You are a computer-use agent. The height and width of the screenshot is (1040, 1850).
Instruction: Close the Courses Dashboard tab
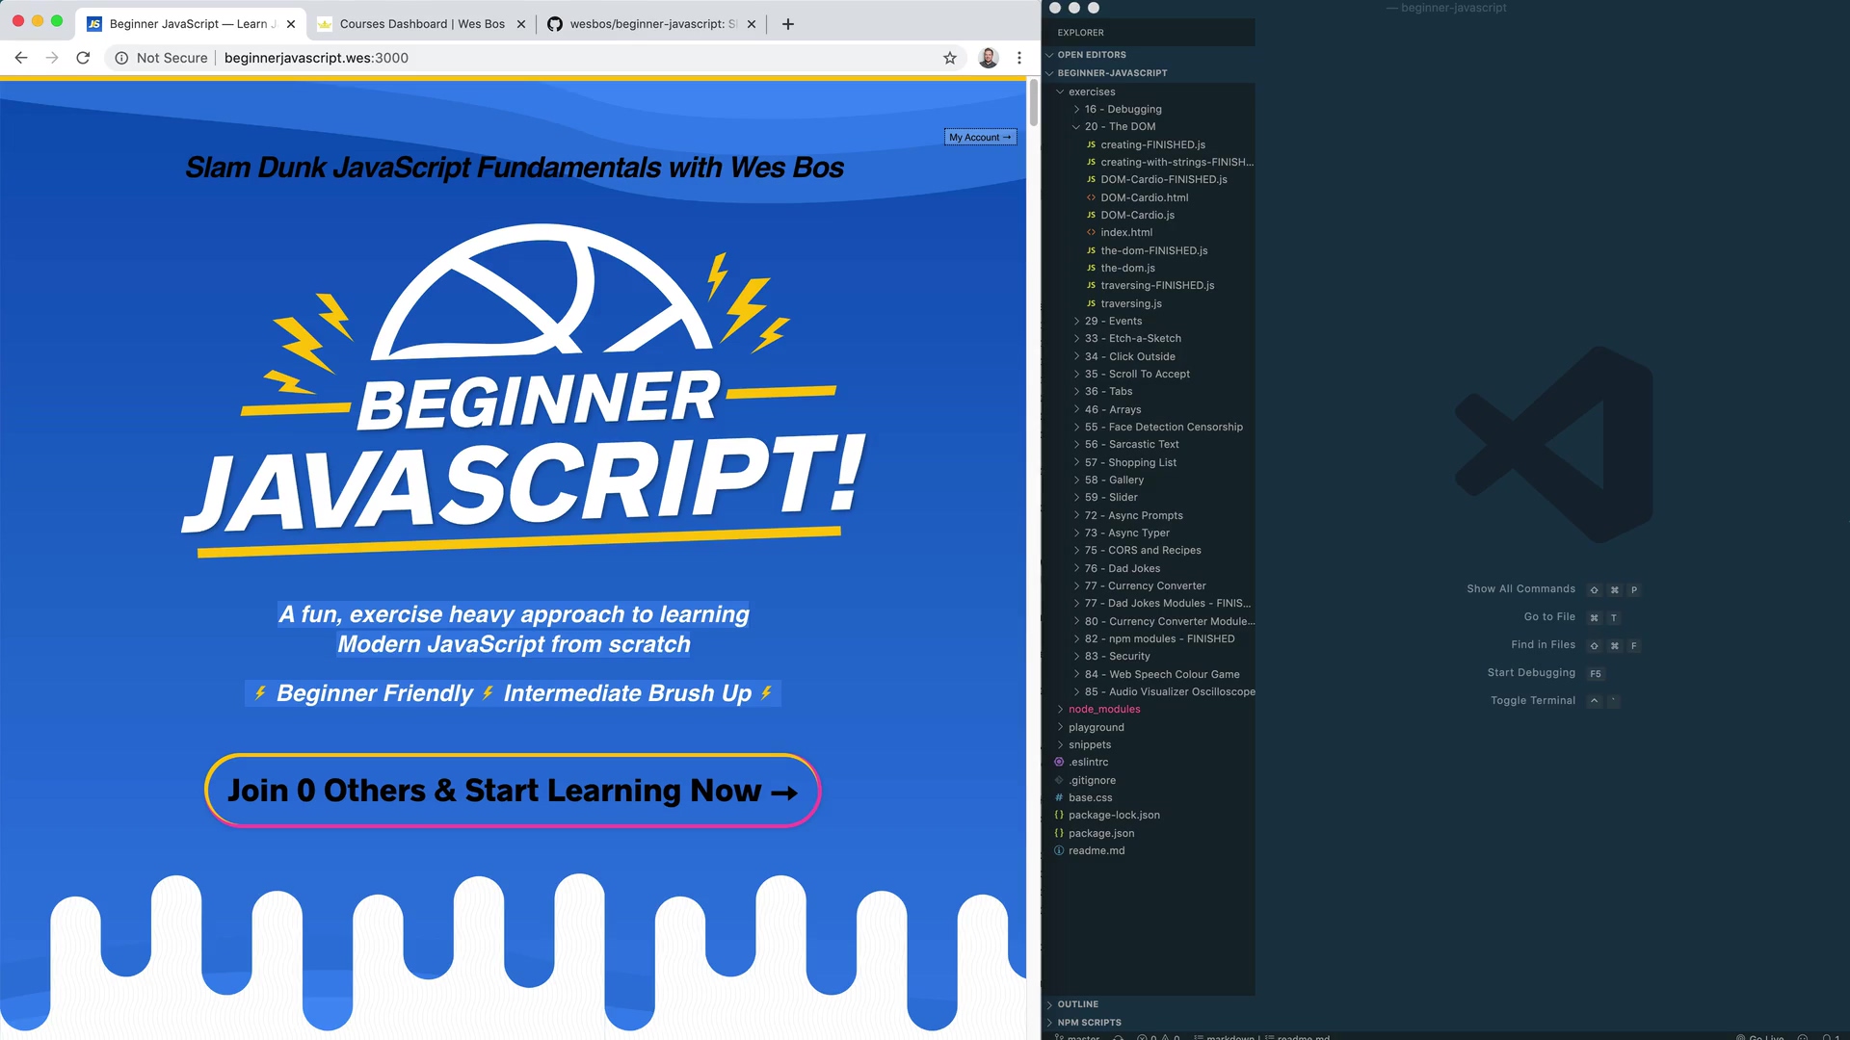coord(521,24)
